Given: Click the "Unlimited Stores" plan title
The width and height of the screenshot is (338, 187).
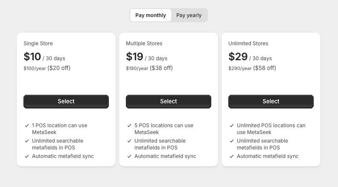Looking at the screenshot, I should point(248,44).
